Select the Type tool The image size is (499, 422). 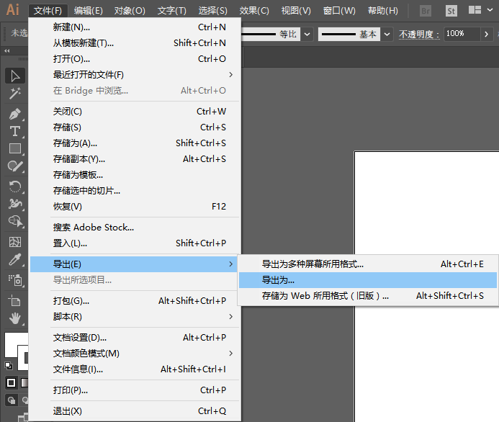point(15,131)
